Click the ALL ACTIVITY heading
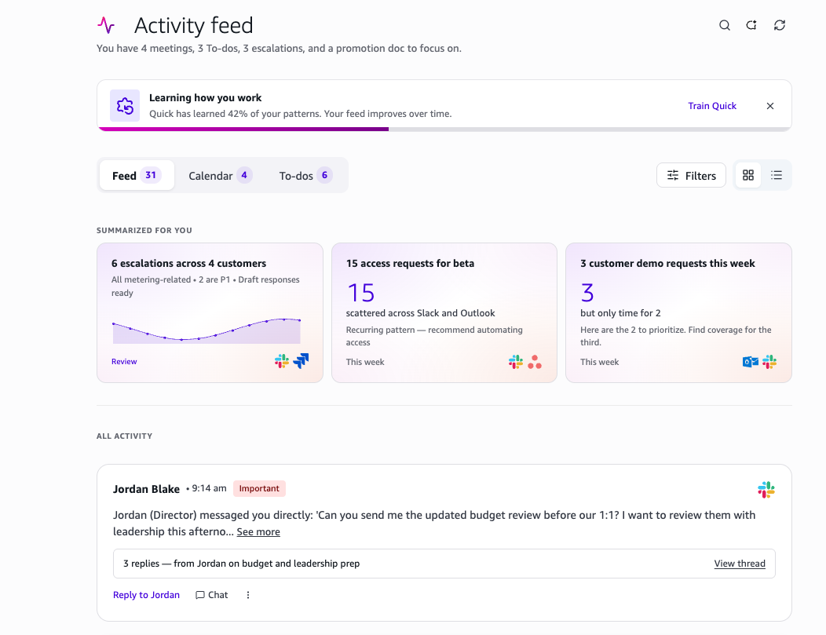826x635 pixels. coord(124,436)
